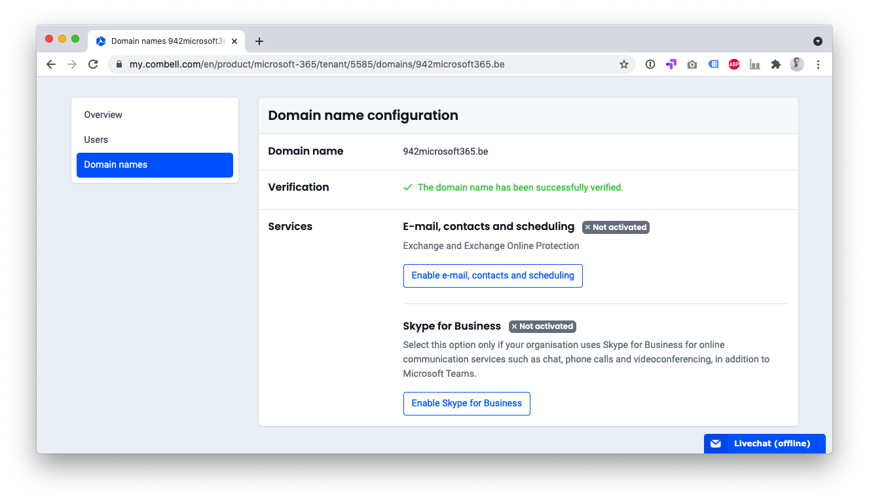The height and width of the screenshot is (502, 869).
Task: Open Users in the sidebar
Action: point(155,140)
